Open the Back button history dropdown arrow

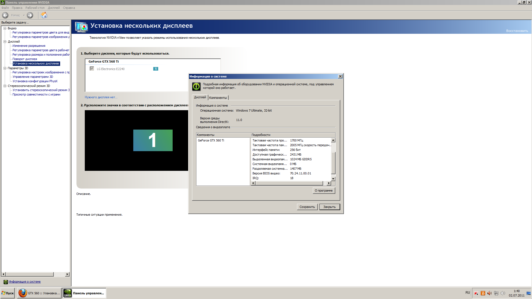pyautogui.click(x=24, y=16)
